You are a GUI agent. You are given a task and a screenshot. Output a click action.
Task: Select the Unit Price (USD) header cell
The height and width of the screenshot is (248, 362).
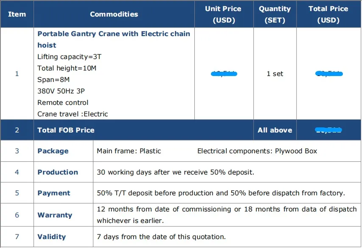tap(223, 14)
